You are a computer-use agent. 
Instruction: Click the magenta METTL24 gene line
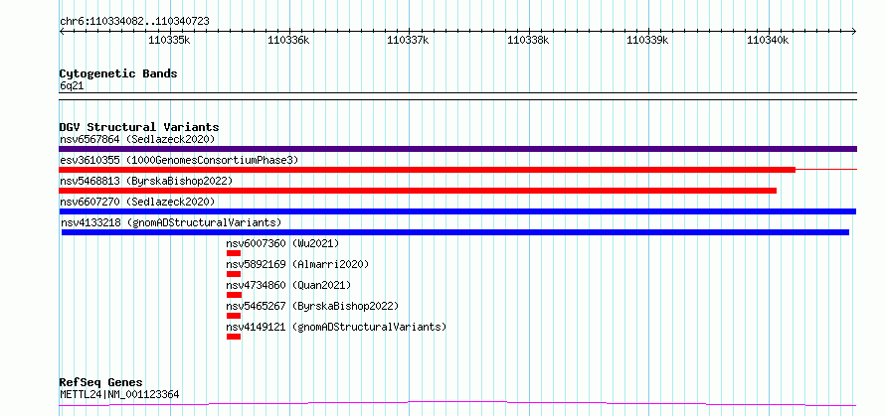pos(457,404)
